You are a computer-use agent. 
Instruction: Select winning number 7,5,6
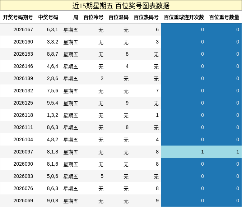pos(52,91)
